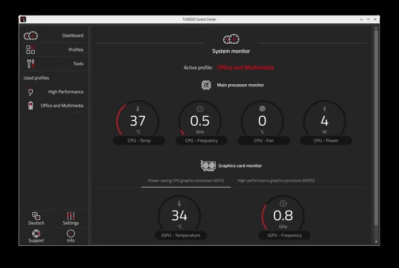Click the Deutsch language icon
Screen dimensions: 399x268
pos(36,216)
